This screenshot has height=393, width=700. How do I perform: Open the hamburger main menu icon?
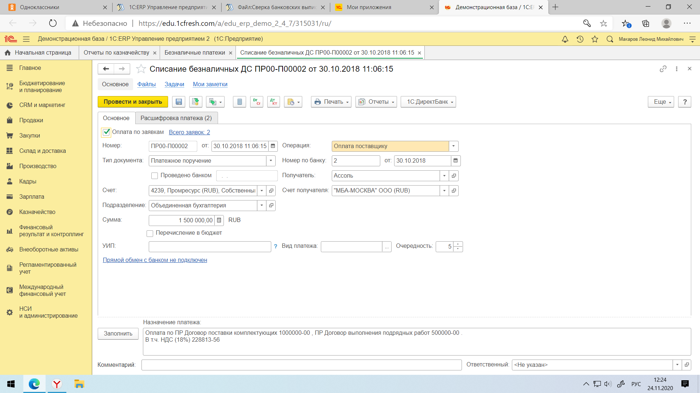point(26,39)
